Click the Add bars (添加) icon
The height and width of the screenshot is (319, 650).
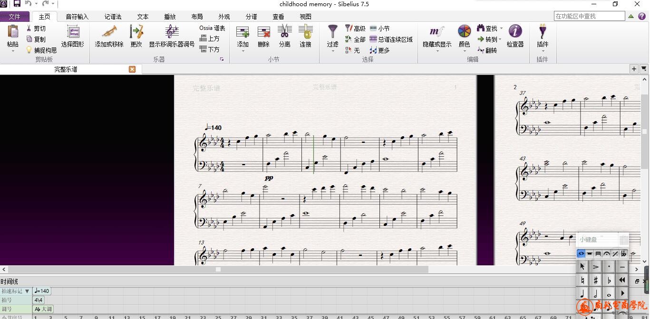243,32
